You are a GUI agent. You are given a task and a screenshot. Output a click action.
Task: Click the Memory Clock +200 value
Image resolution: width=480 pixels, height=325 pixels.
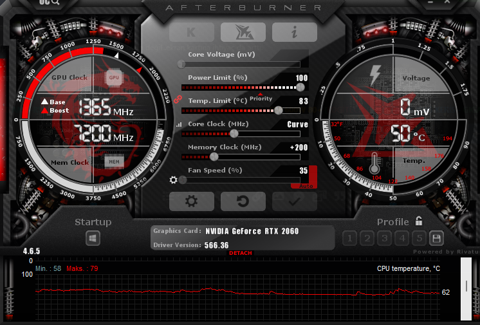299,147
